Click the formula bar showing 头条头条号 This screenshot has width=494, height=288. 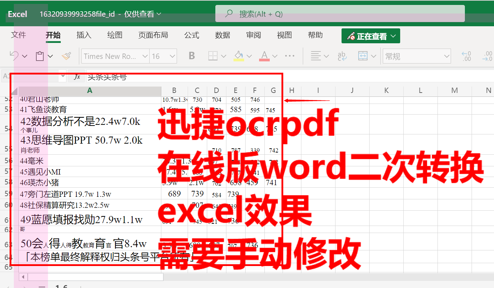[x=290, y=77]
